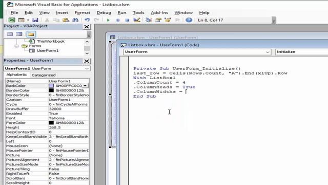Select the RightToLeft property row
The height and width of the screenshot is (185, 328).
tap(47, 174)
